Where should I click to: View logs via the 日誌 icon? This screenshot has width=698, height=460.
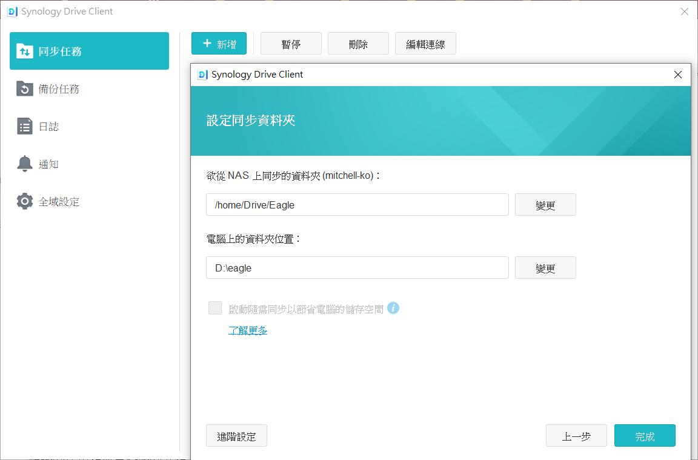tap(24, 127)
